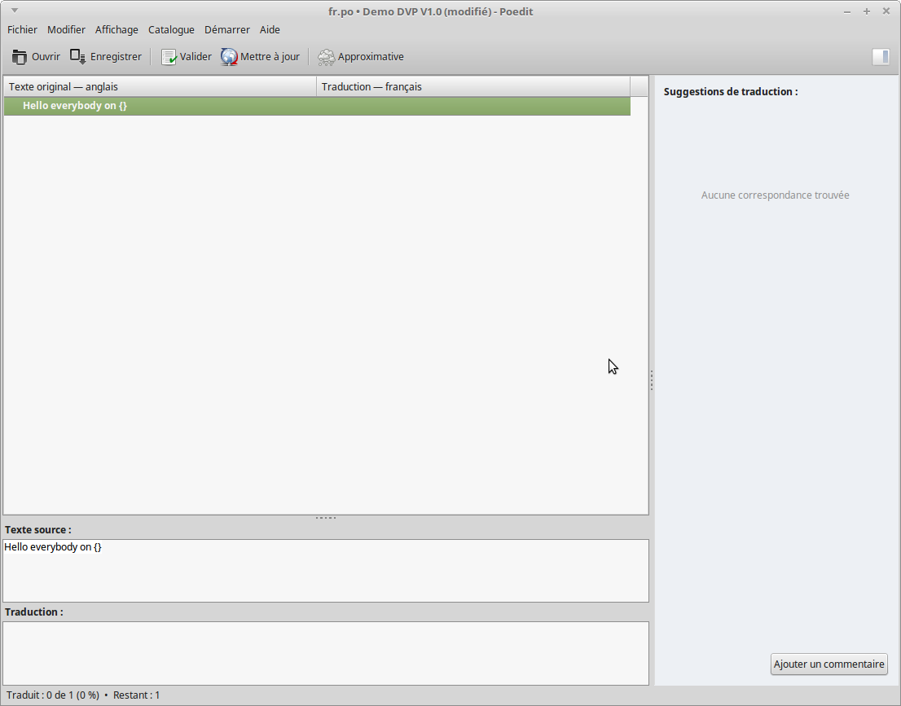Toggle the sidebar visibility icon

point(881,57)
